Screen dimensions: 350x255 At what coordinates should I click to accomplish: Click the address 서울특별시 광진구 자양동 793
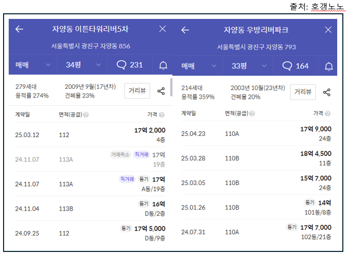256,47
